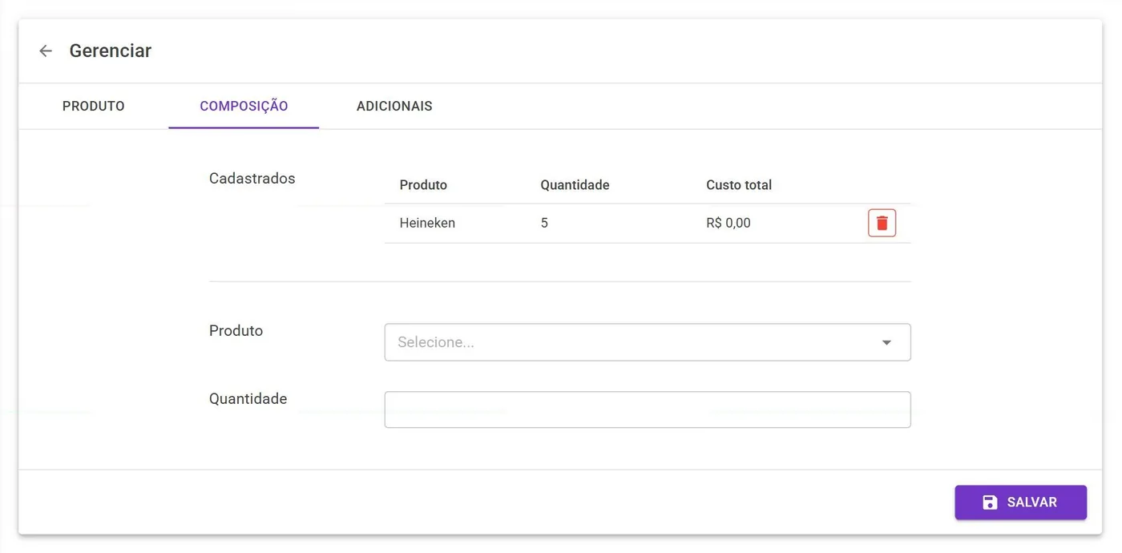This screenshot has height=553, width=1122.
Task: Expand the Produto dropdown arrow
Action: coord(886,343)
